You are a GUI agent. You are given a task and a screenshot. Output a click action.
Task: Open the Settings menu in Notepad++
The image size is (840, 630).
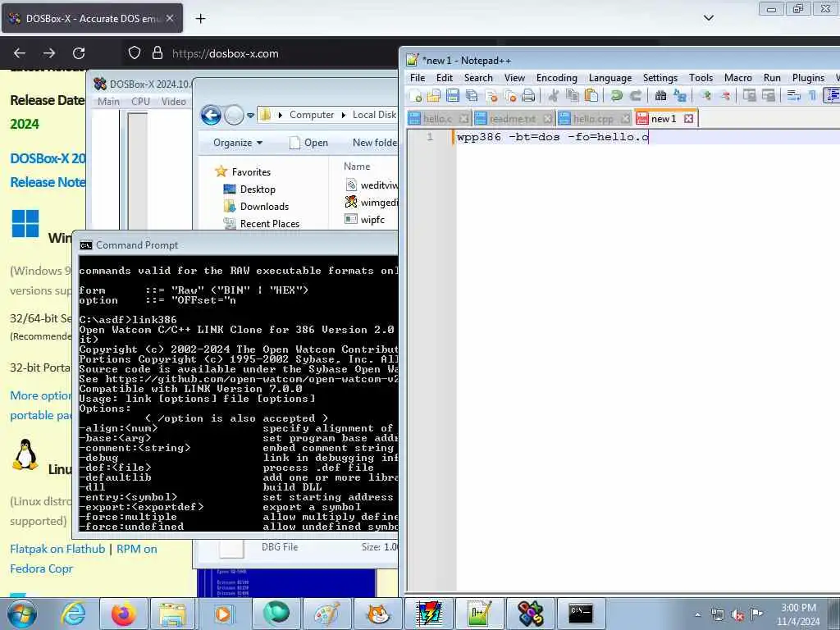point(660,78)
